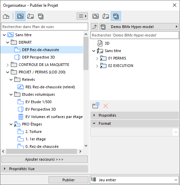Delete selected publisher item with red X
Viewport: 180px width, 185px height.
[x=106, y=106]
